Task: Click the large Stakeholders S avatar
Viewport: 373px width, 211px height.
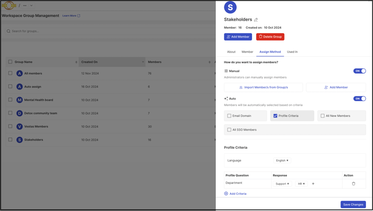Action: (x=230, y=7)
